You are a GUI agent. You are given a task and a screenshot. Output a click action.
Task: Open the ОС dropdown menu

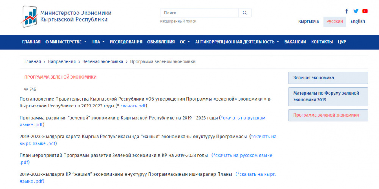pyautogui.click(x=185, y=42)
